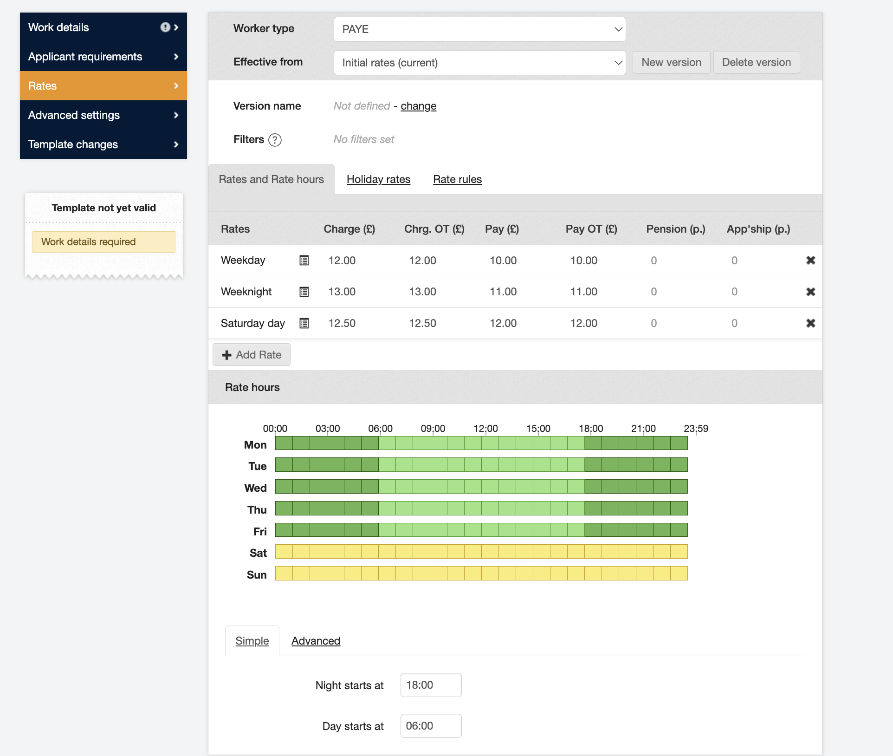The image size is (893, 756).
Task: Open Template changes in the sidebar
Action: coord(103,144)
